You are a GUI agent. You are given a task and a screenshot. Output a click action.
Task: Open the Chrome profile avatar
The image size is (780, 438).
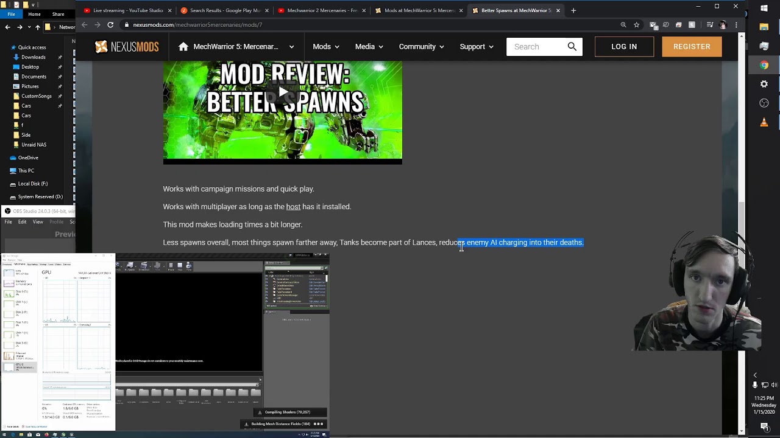723,25
